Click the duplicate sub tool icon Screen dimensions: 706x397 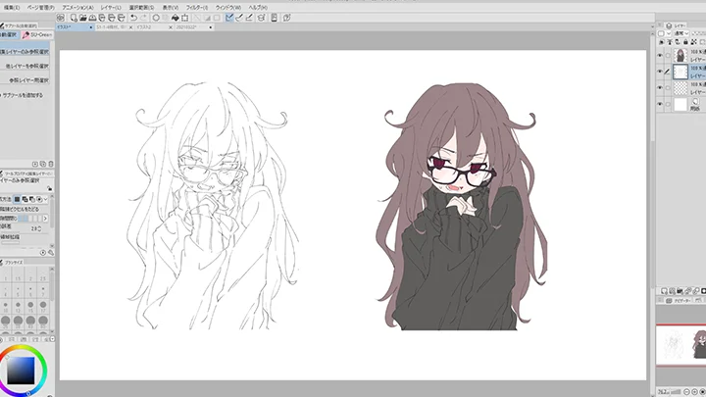43,165
